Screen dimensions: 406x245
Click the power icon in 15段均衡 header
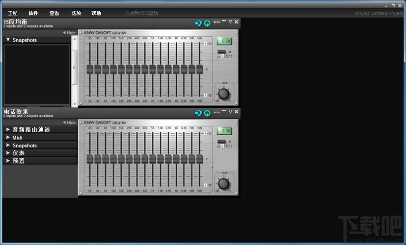point(207,23)
